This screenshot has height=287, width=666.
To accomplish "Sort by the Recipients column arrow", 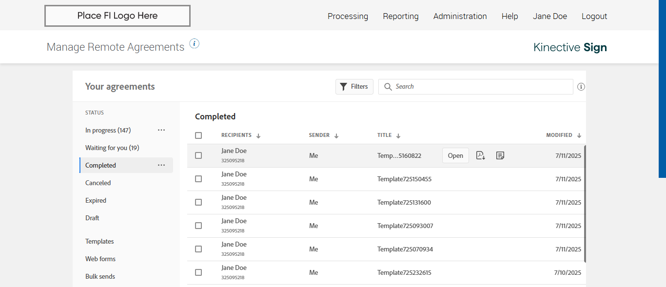I will (x=258, y=136).
